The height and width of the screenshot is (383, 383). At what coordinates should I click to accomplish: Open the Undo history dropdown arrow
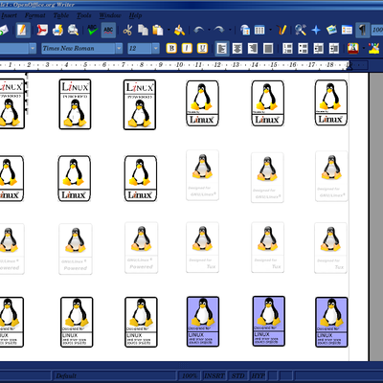coord(209,31)
